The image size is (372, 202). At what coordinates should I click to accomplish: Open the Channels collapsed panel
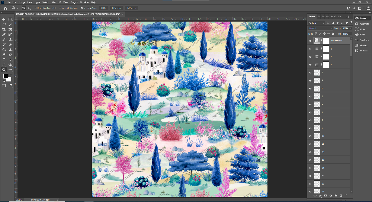point(362,24)
